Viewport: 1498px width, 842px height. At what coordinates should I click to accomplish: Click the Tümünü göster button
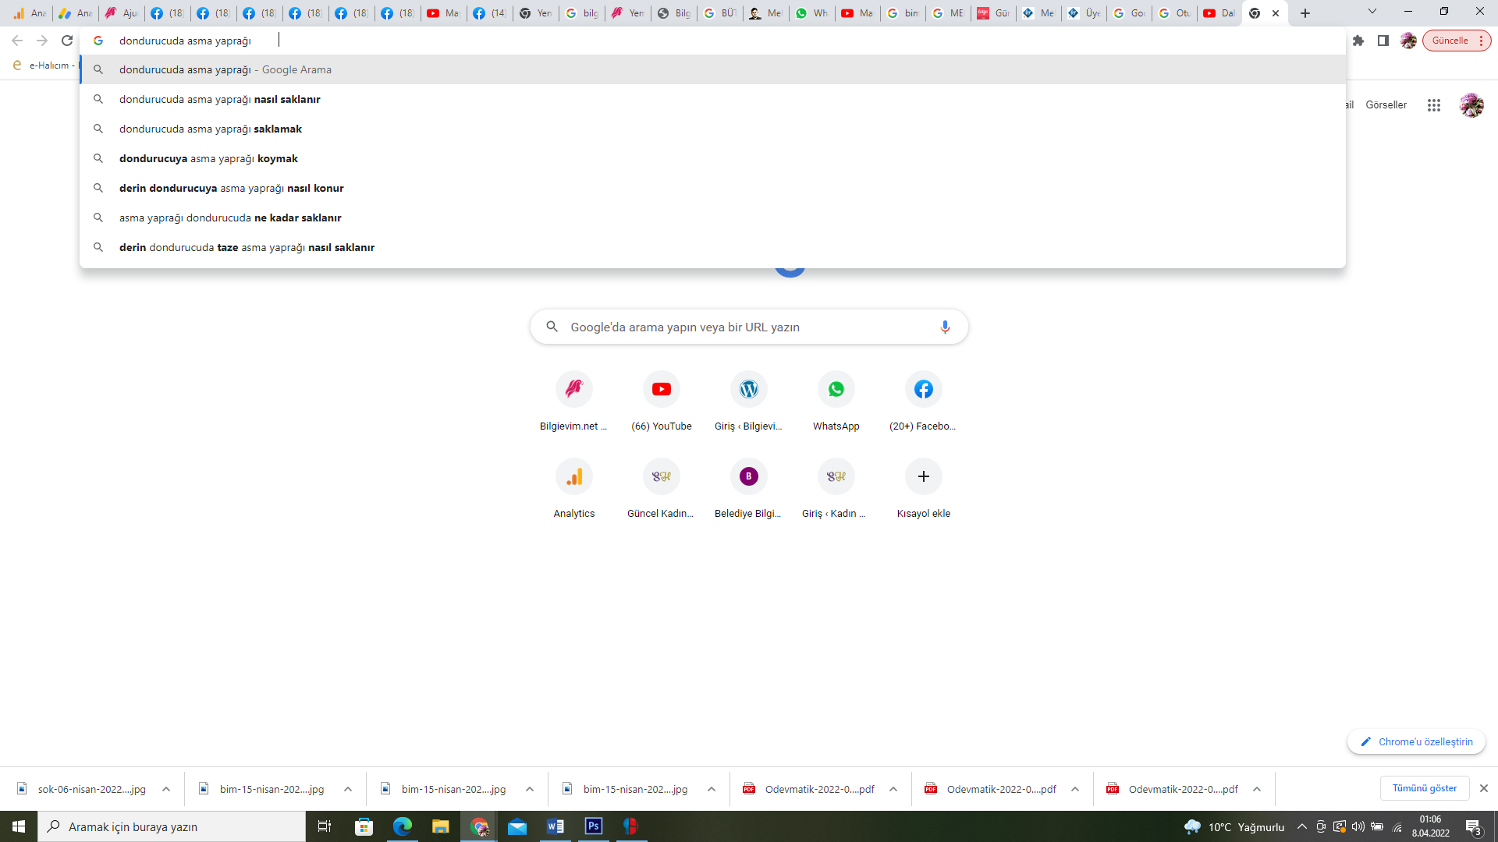(x=1424, y=788)
